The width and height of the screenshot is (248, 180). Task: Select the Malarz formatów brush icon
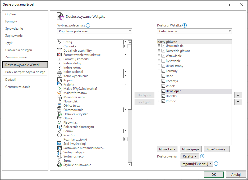coord(59,93)
